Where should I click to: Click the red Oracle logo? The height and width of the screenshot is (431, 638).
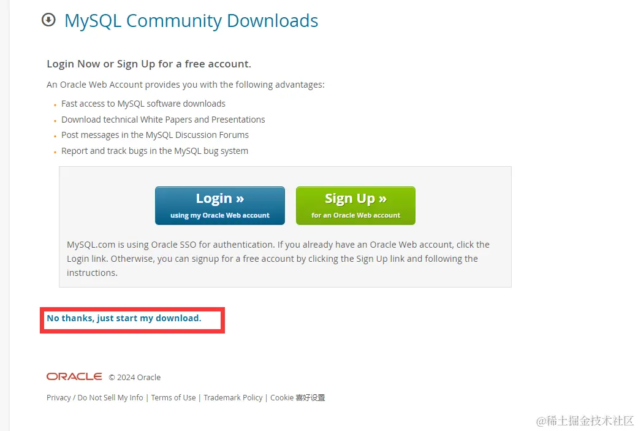coord(74,376)
